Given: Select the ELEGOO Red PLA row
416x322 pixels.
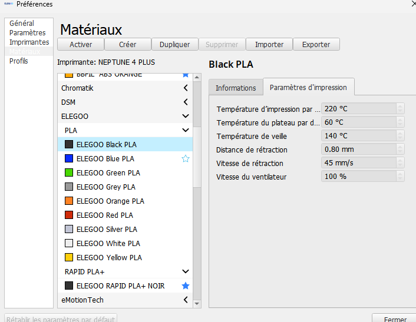Looking at the screenshot, I should tap(126, 215).
